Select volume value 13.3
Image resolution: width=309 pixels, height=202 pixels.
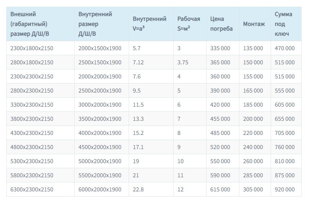(x=138, y=119)
